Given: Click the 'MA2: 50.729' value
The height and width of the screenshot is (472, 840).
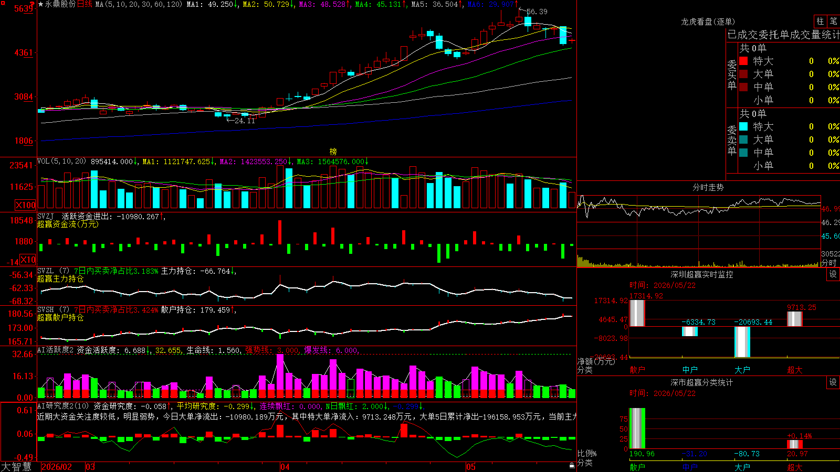Looking at the screenshot, I should click(x=266, y=4).
